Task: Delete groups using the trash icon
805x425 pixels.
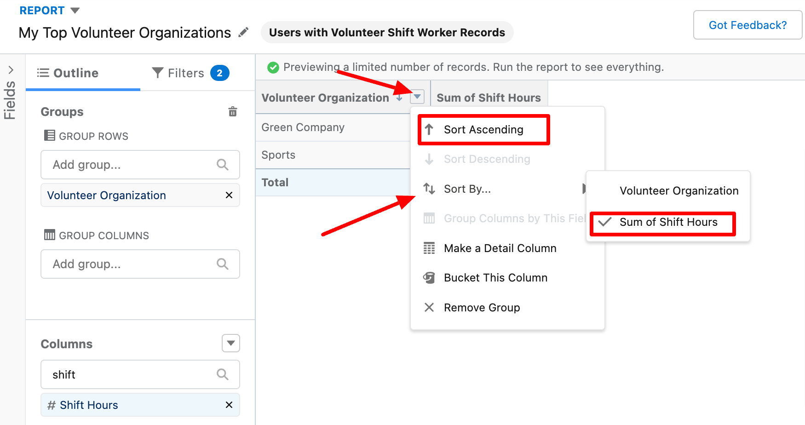Action: (x=233, y=111)
